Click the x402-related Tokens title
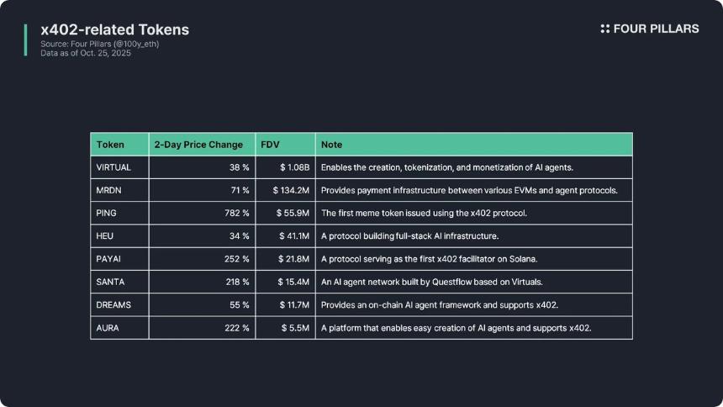723x407 pixels. click(115, 29)
